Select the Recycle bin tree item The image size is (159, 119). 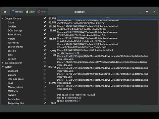click(14, 99)
